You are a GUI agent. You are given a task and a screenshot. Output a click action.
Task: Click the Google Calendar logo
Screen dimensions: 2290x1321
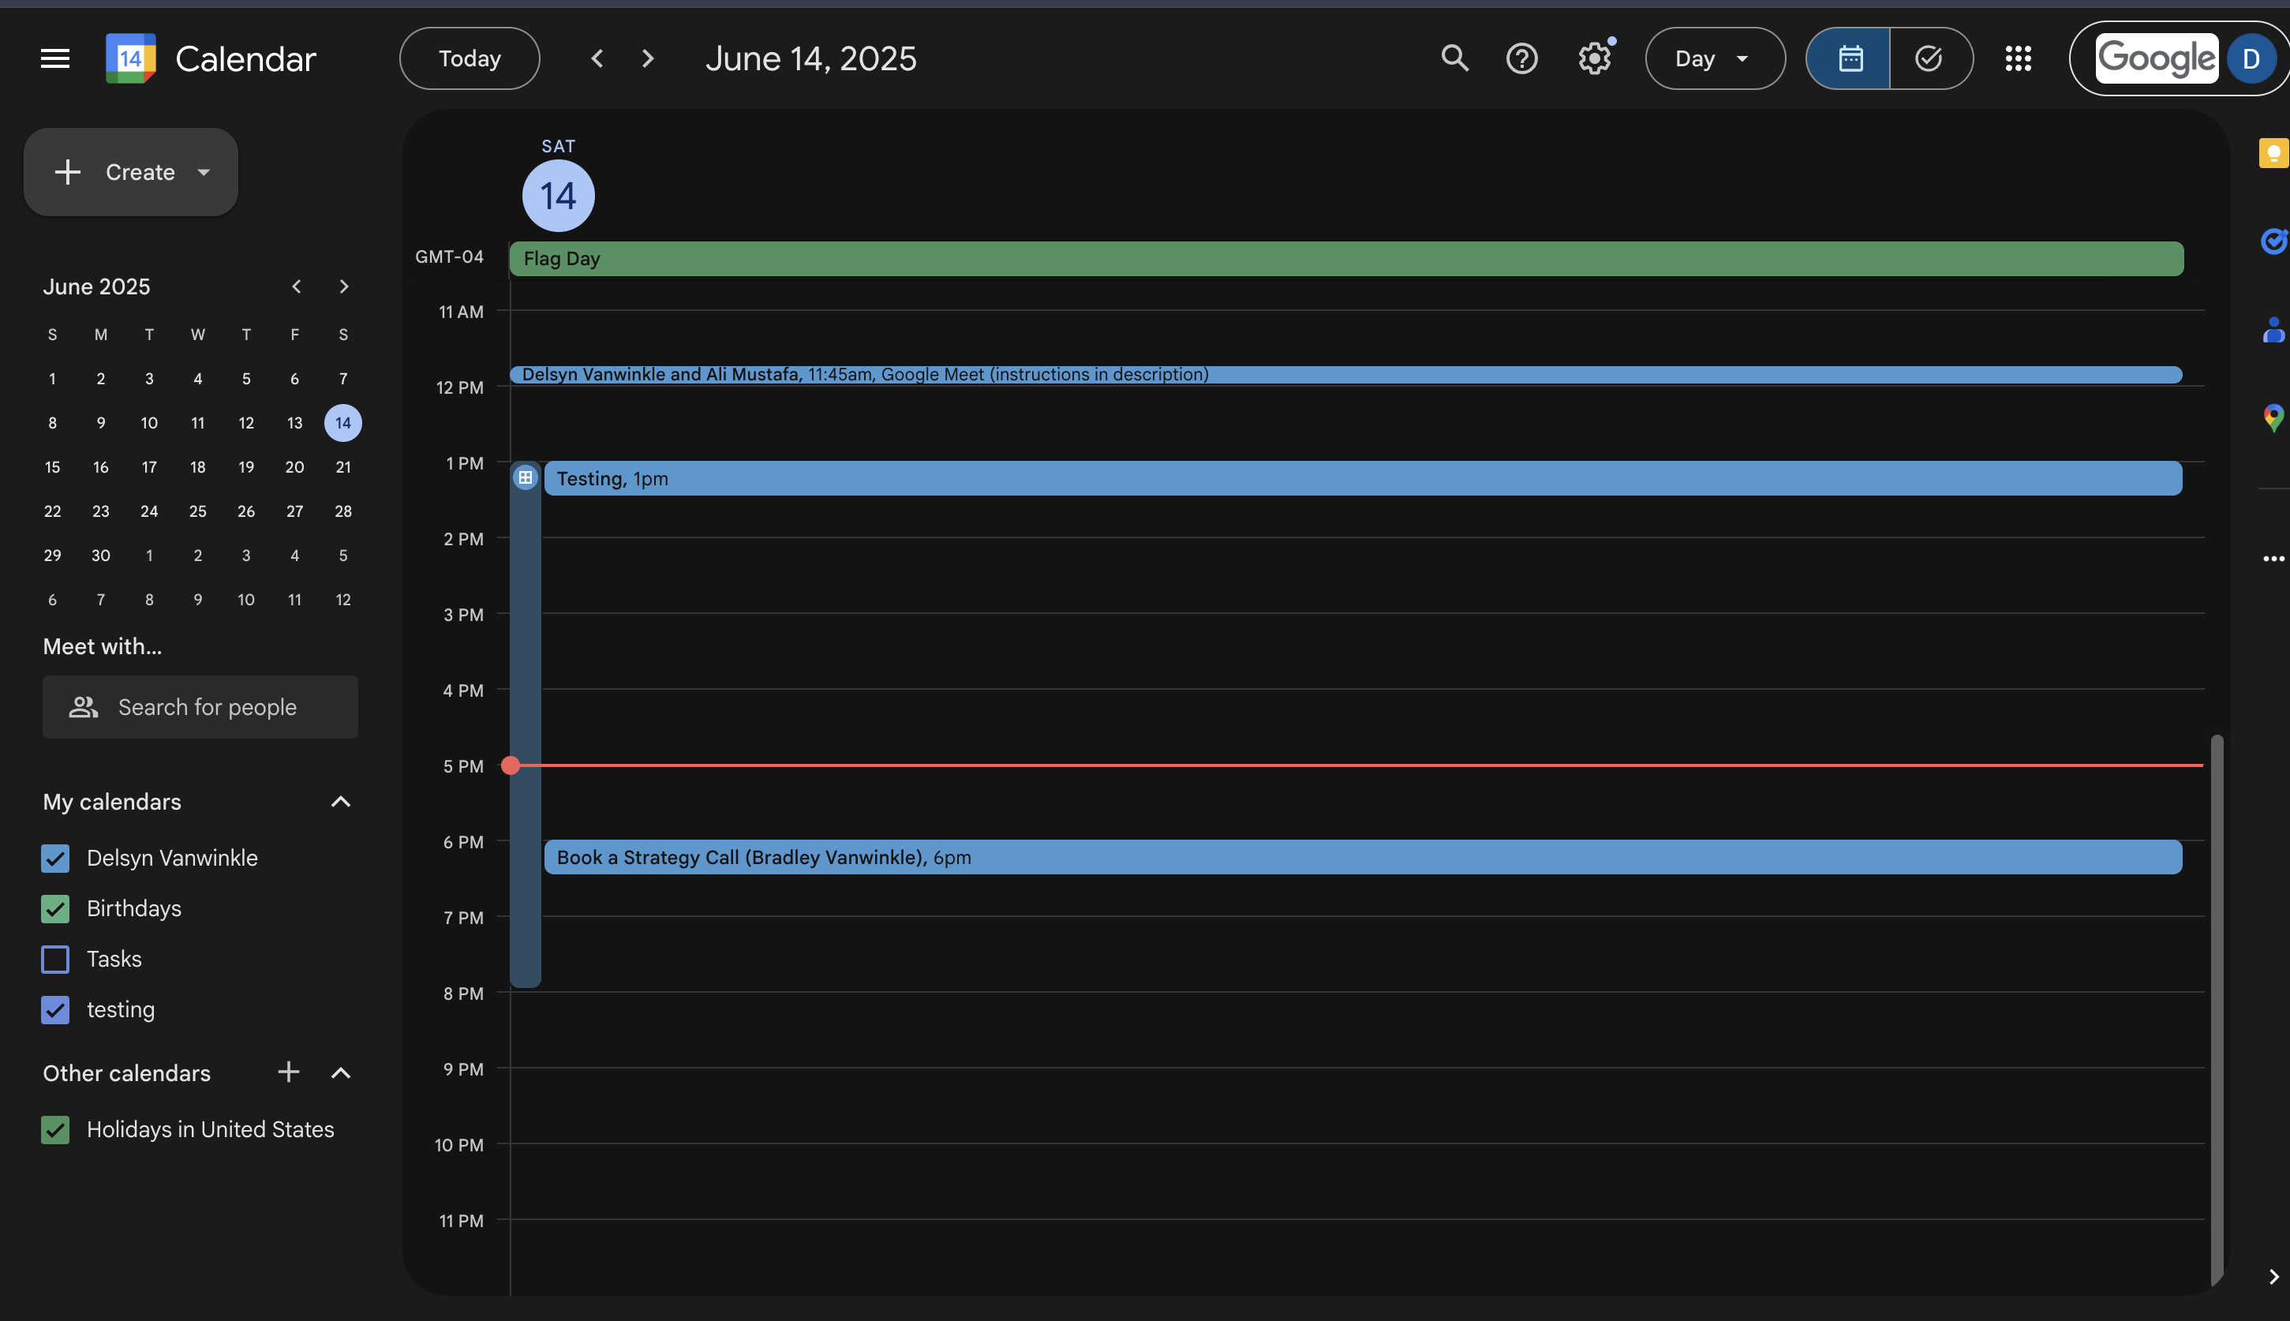[131, 59]
